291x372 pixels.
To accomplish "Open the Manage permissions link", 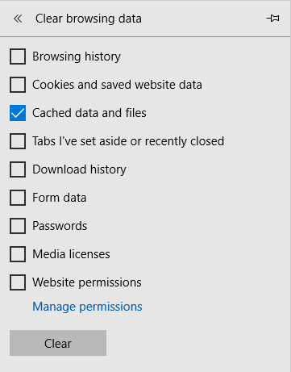I will (x=87, y=307).
